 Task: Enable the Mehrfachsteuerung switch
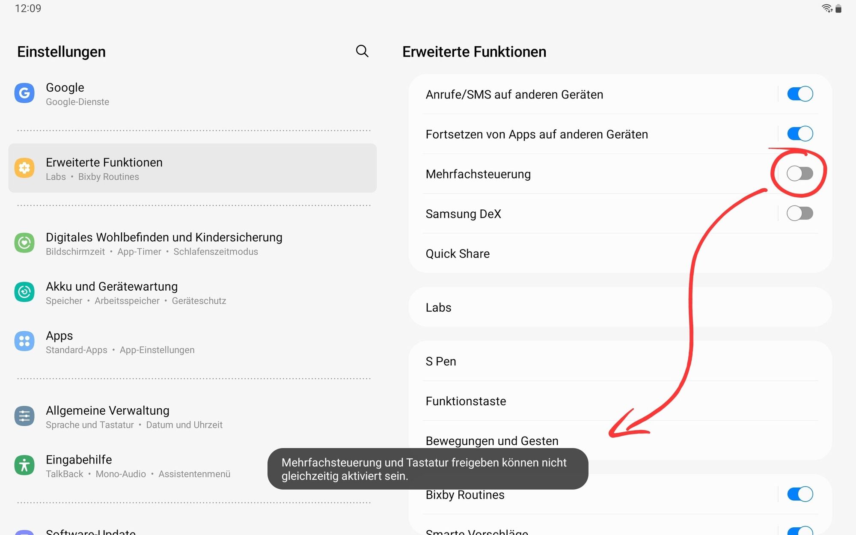pyautogui.click(x=800, y=174)
